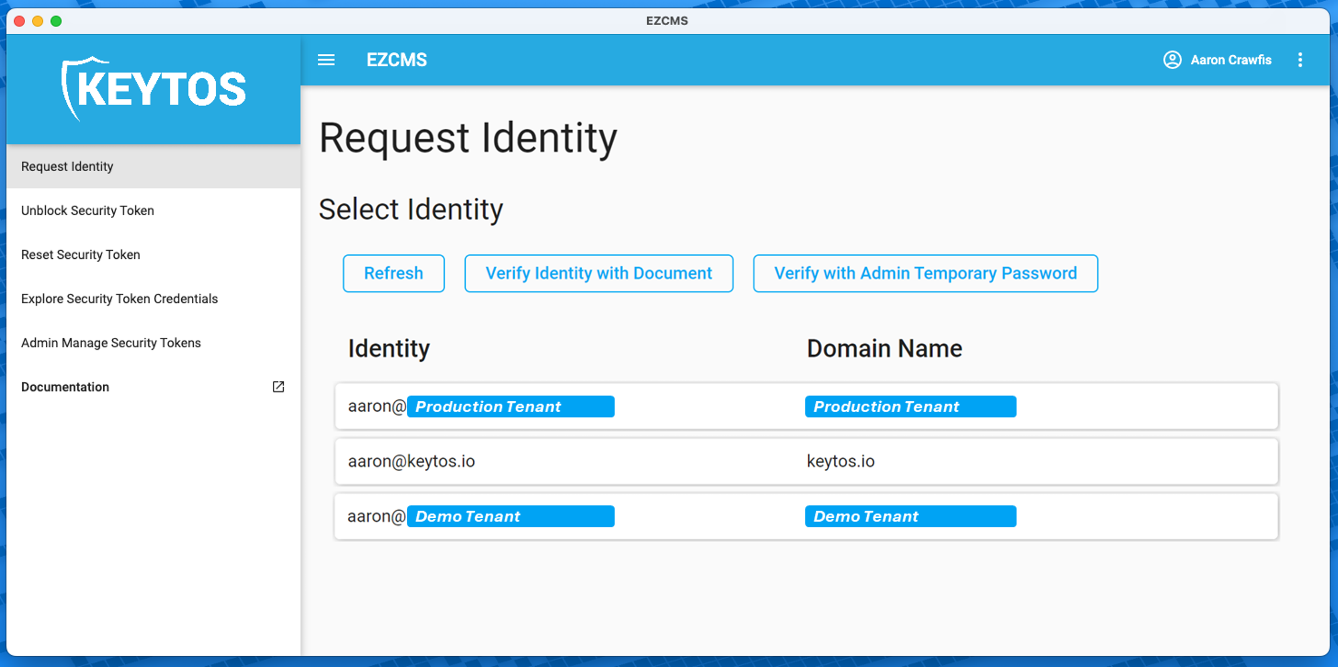
Task: Open Unblock Security Token page
Action: pos(87,211)
